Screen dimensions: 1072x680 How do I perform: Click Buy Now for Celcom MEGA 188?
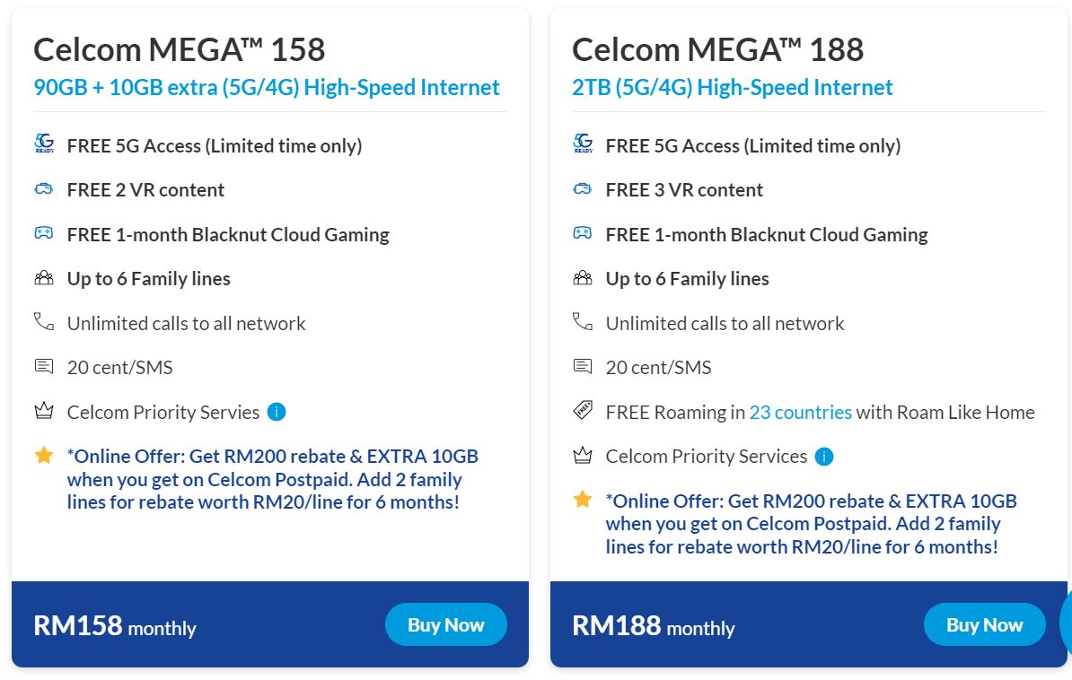click(984, 624)
